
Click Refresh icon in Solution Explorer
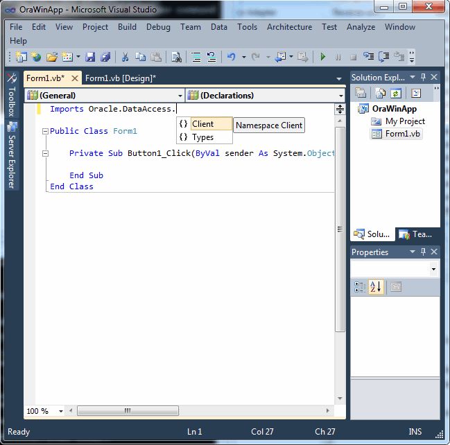(395, 93)
